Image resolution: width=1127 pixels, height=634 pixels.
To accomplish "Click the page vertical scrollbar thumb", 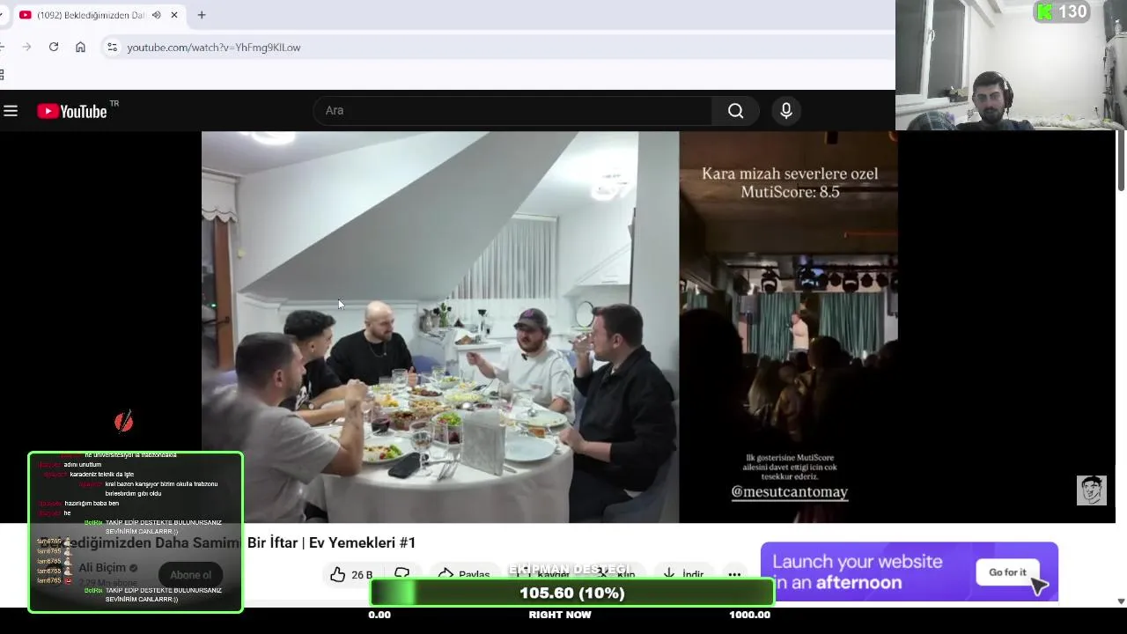I will coord(1121,160).
